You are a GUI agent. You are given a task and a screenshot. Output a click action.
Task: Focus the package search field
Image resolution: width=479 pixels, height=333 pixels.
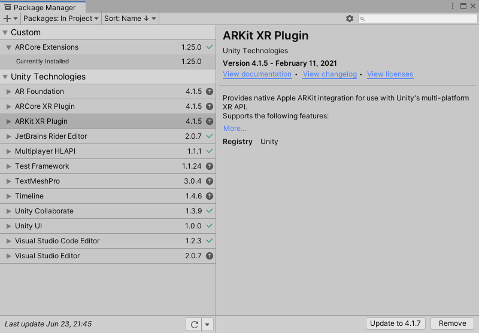pos(417,19)
